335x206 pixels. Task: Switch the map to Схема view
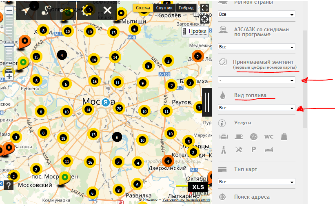click(143, 8)
